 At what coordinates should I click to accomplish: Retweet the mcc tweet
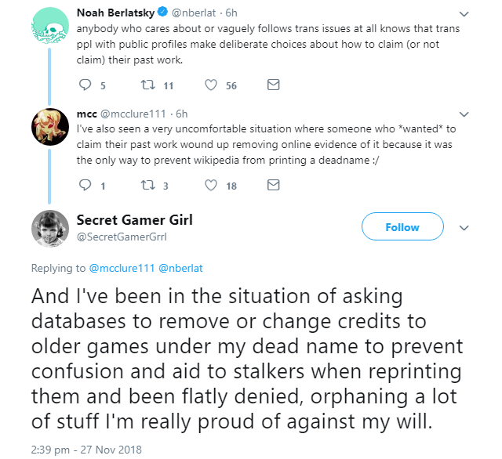[x=148, y=186]
